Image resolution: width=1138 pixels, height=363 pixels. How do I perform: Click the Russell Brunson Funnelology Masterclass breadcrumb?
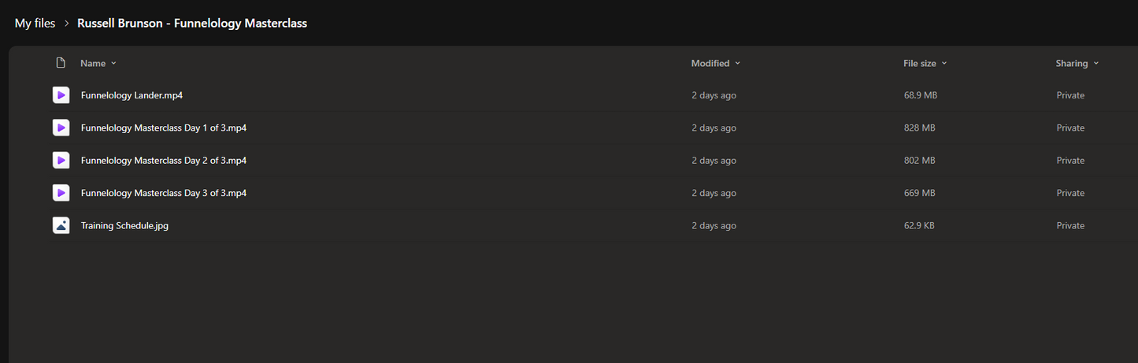tap(192, 24)
